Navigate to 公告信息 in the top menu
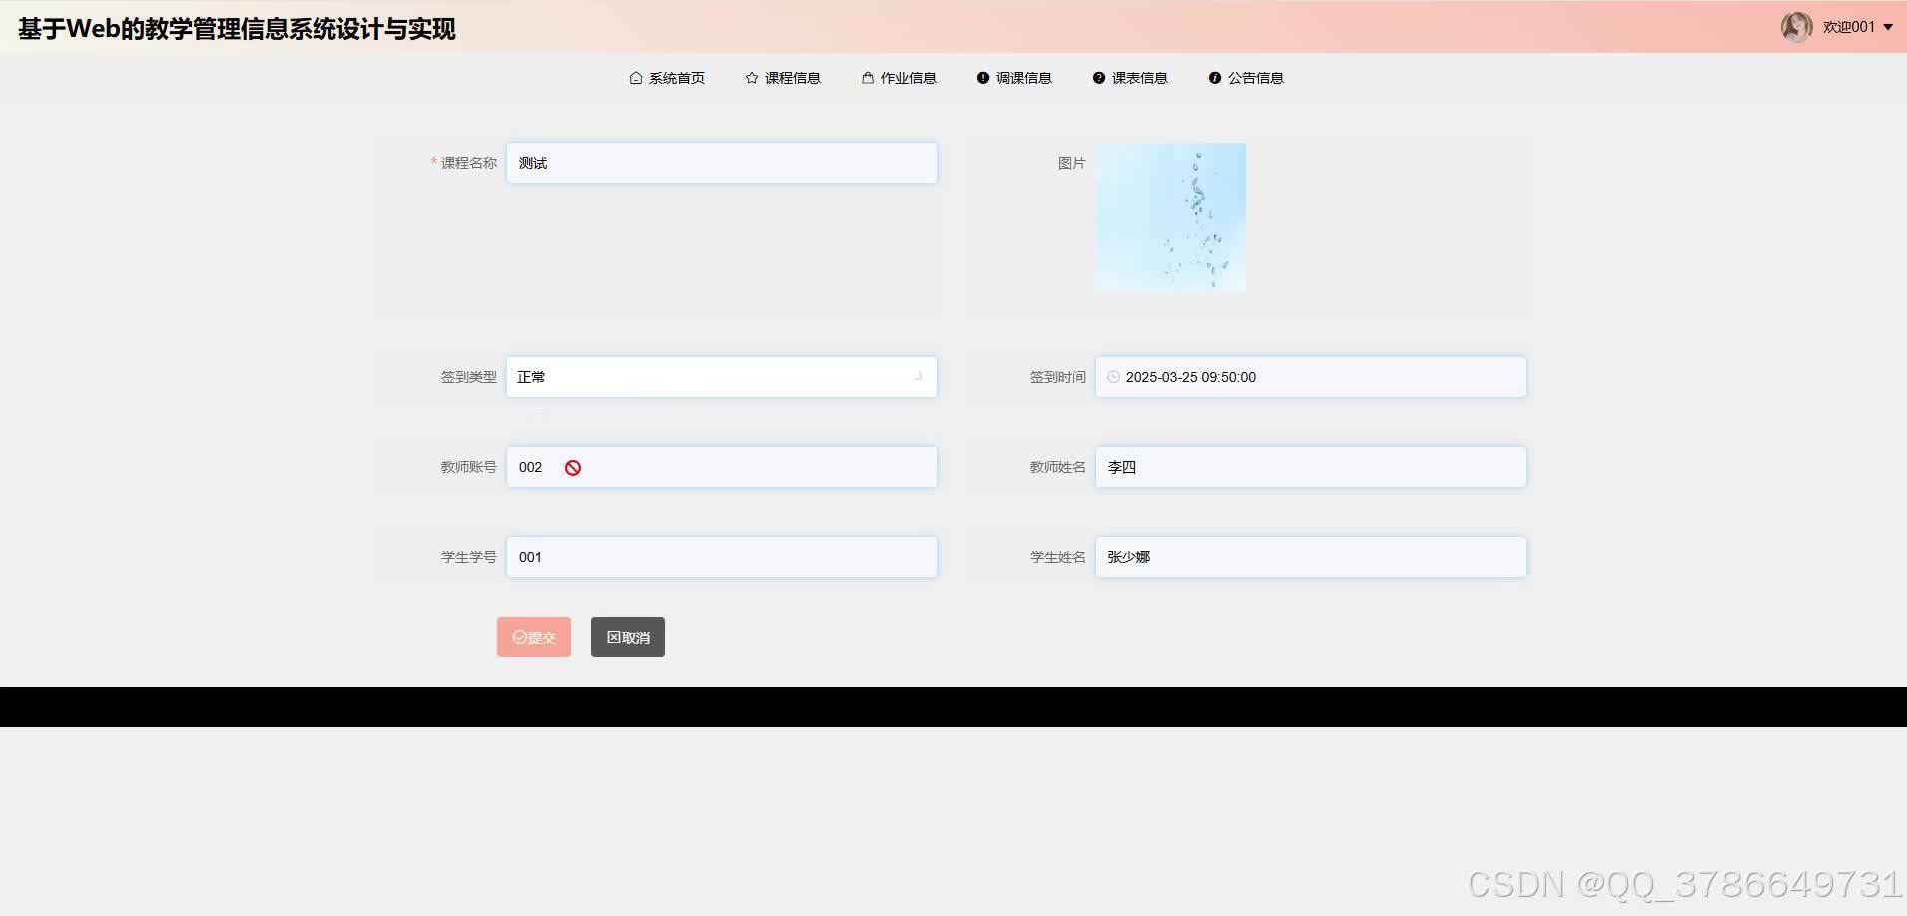The height and width of the screenshot is (916, 1907). (1255, 77)
